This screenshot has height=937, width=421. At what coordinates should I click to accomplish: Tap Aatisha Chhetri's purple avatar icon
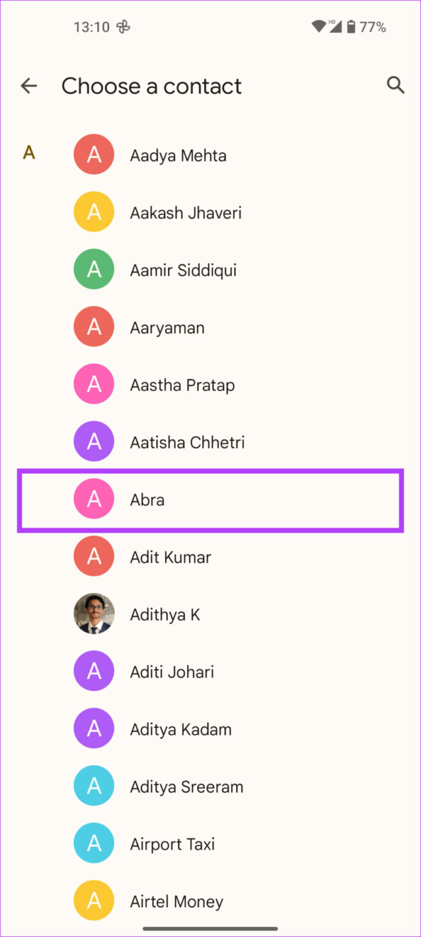(94, 442)
